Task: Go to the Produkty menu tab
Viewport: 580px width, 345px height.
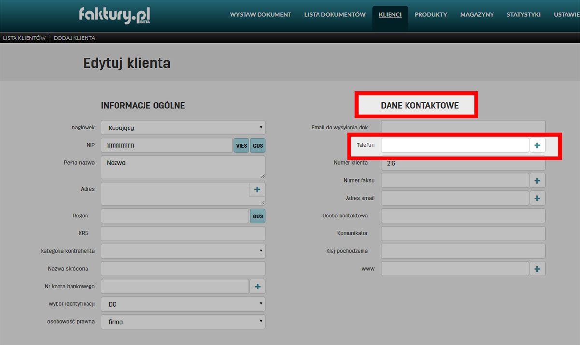Action: click(431, 14)
